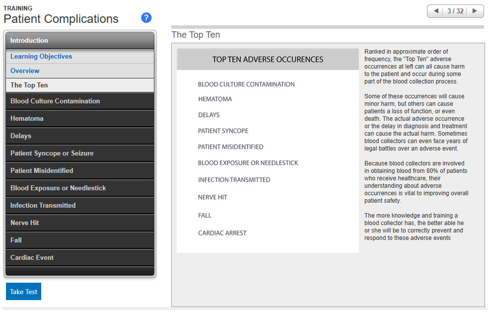Open the Overview link

click(x=25, y=71)
